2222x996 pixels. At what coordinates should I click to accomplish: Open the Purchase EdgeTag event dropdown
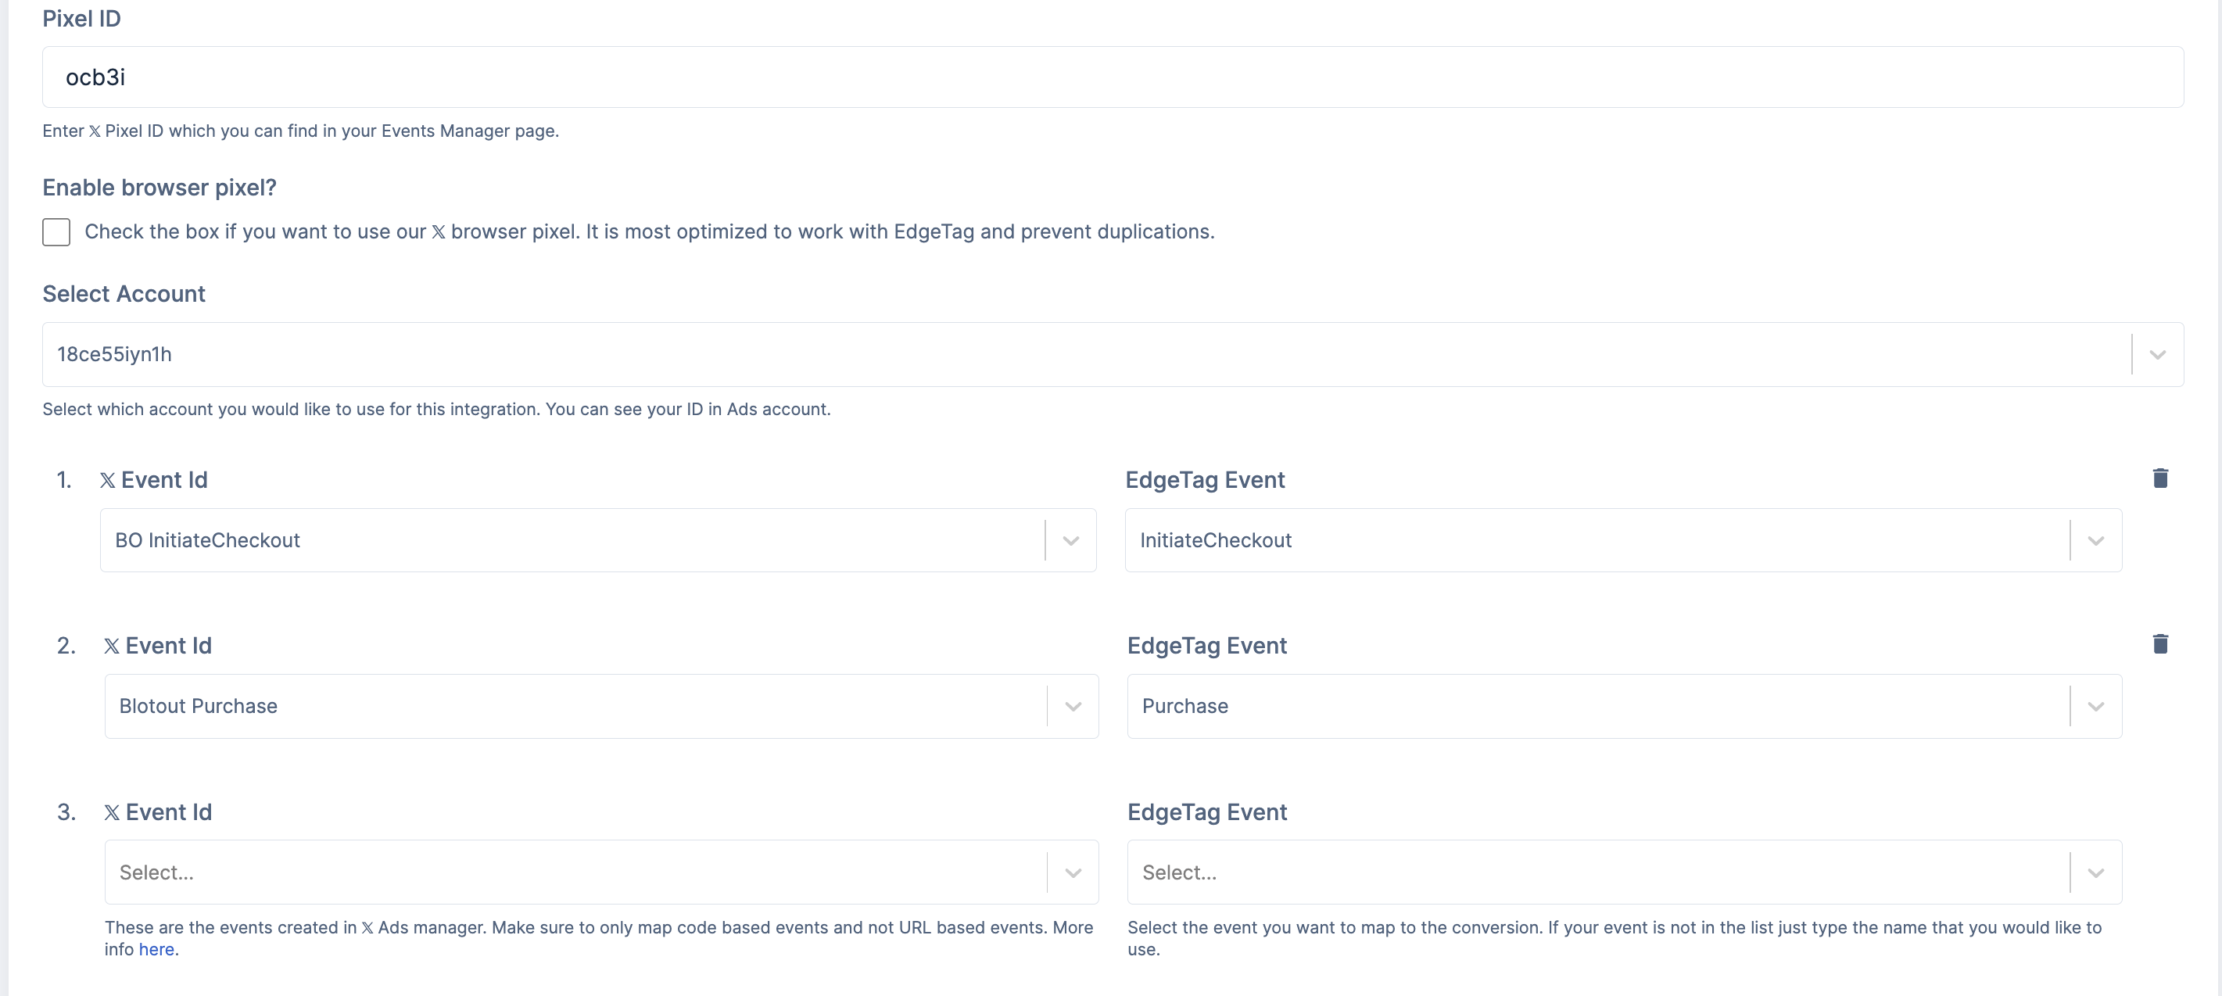point(1597,707)
